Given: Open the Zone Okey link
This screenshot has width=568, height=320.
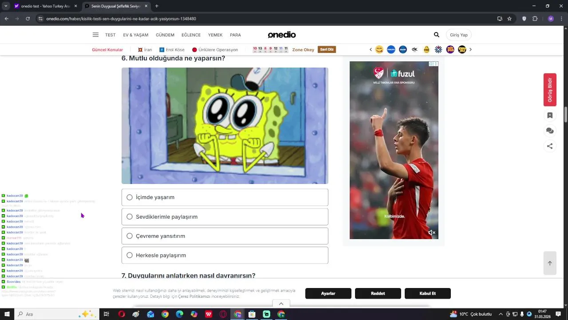Looking at the screenshot, I should [303, 50].
